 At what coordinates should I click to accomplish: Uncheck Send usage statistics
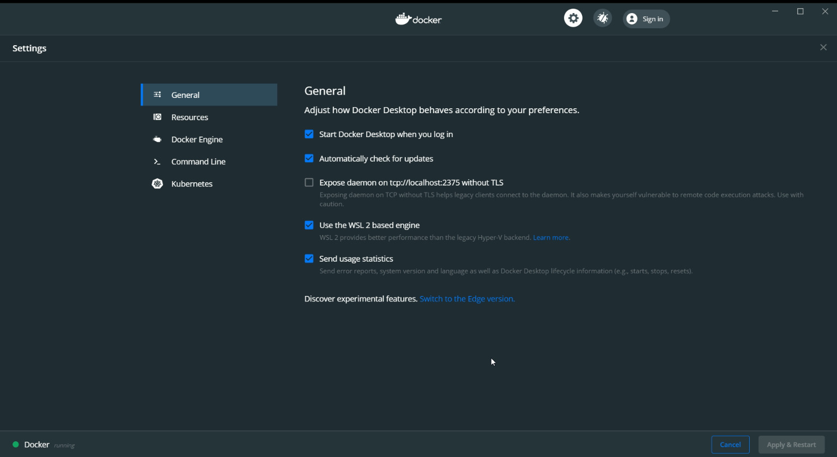point(309,258)
